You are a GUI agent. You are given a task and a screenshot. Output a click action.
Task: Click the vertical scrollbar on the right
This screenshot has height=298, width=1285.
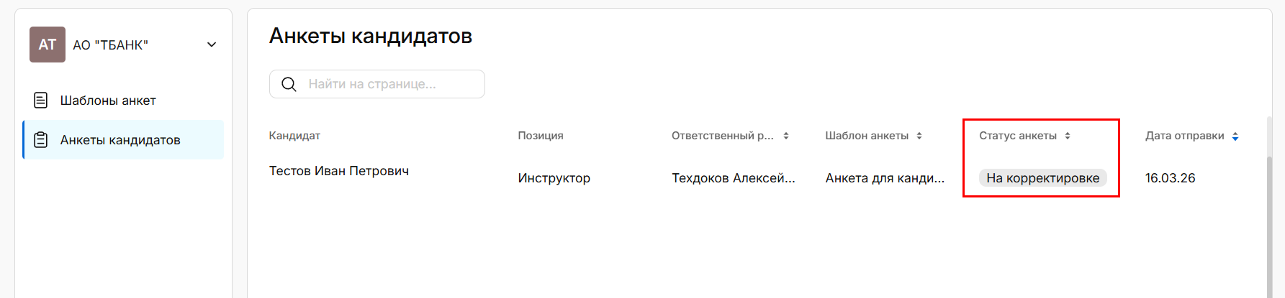pyautogui.click(x=1269, y=215)
